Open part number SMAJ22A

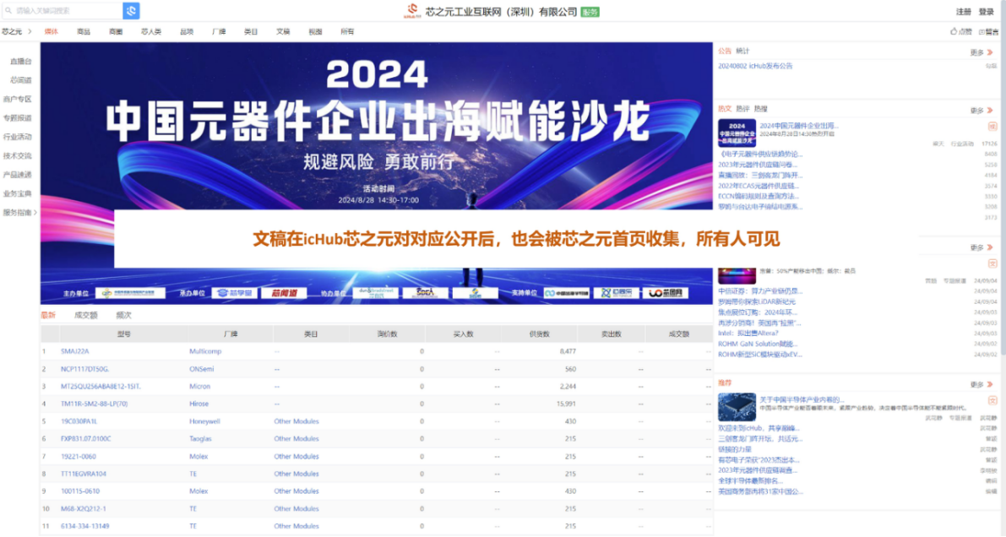(75, 351)
